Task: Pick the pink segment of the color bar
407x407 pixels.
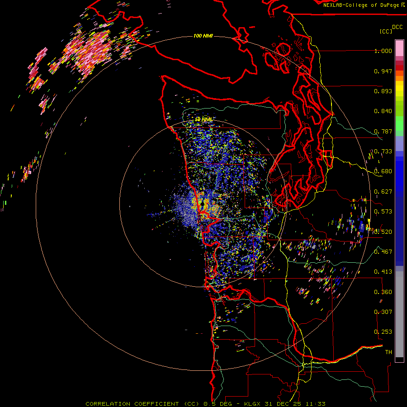Action: (399, 48)
